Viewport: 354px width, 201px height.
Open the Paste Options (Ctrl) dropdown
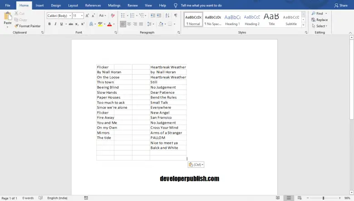pos(196,165)
